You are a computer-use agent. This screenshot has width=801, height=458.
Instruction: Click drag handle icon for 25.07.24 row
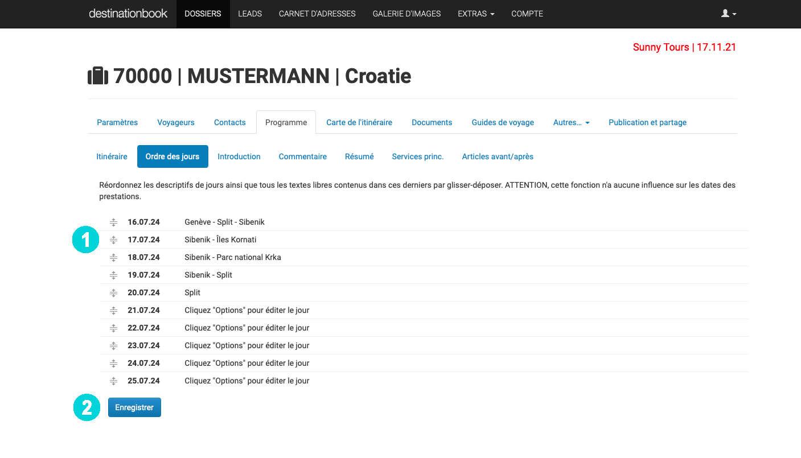pyautogui.click(x=113, y=381)
